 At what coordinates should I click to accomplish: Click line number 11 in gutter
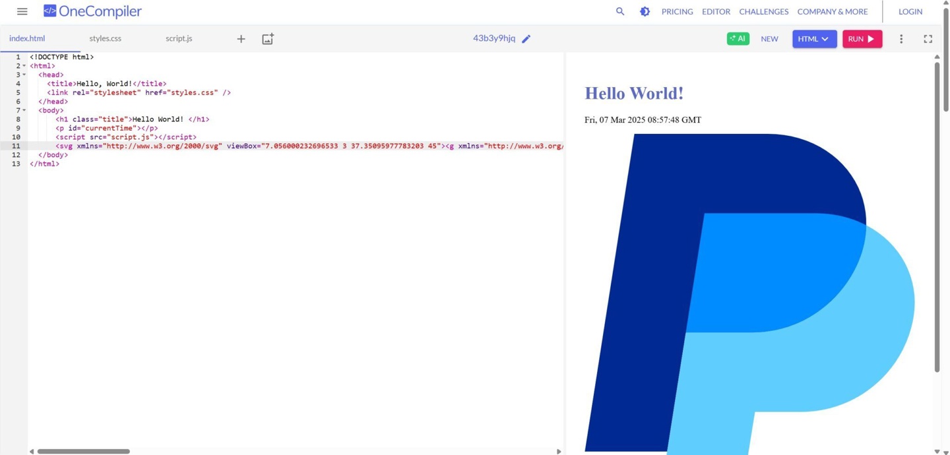point(16,146)
